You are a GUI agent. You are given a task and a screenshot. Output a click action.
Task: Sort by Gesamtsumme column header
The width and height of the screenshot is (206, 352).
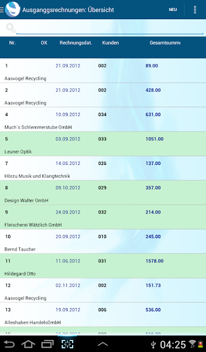[165, 43]
